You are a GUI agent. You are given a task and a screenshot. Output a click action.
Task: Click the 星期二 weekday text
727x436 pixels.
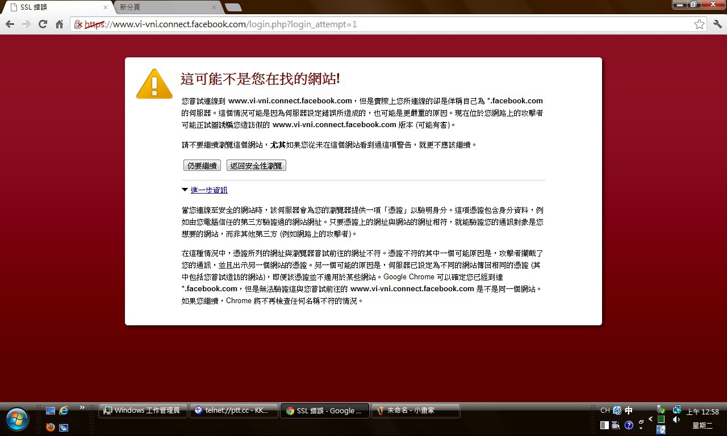pos(703,425)
